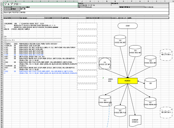Select the '//XXLNOHNS JOB' line cell

tap(24, 24)
